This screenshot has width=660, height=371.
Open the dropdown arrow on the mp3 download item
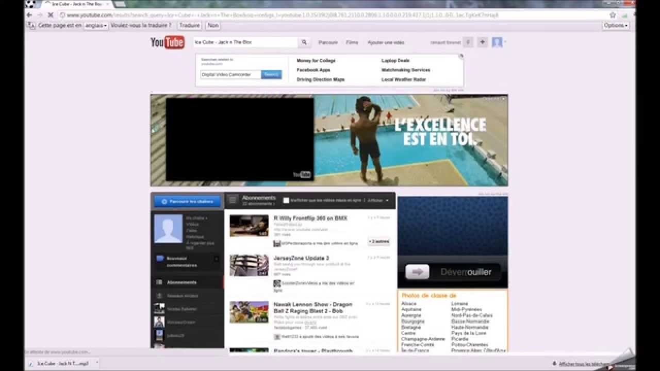coord(96,363)
